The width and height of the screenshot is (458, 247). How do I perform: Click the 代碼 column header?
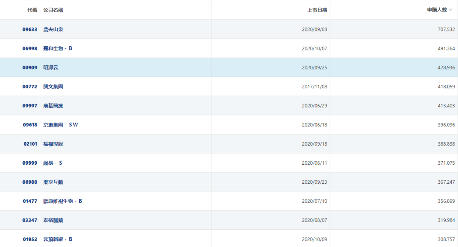click(x=32, y=10)
